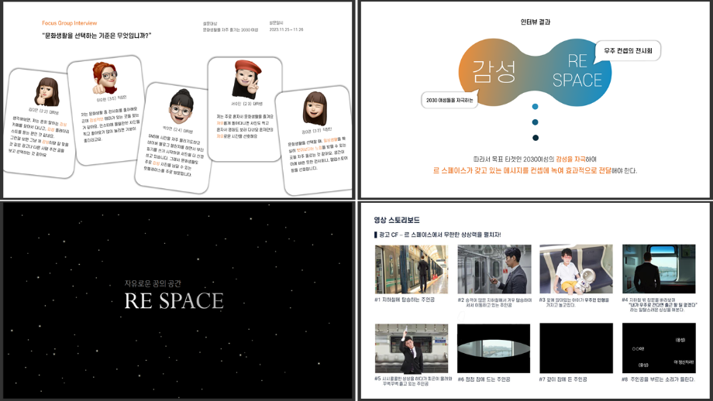Click storyboard image #4 of man facing window
713x401 pixels.
click(659, 269)
